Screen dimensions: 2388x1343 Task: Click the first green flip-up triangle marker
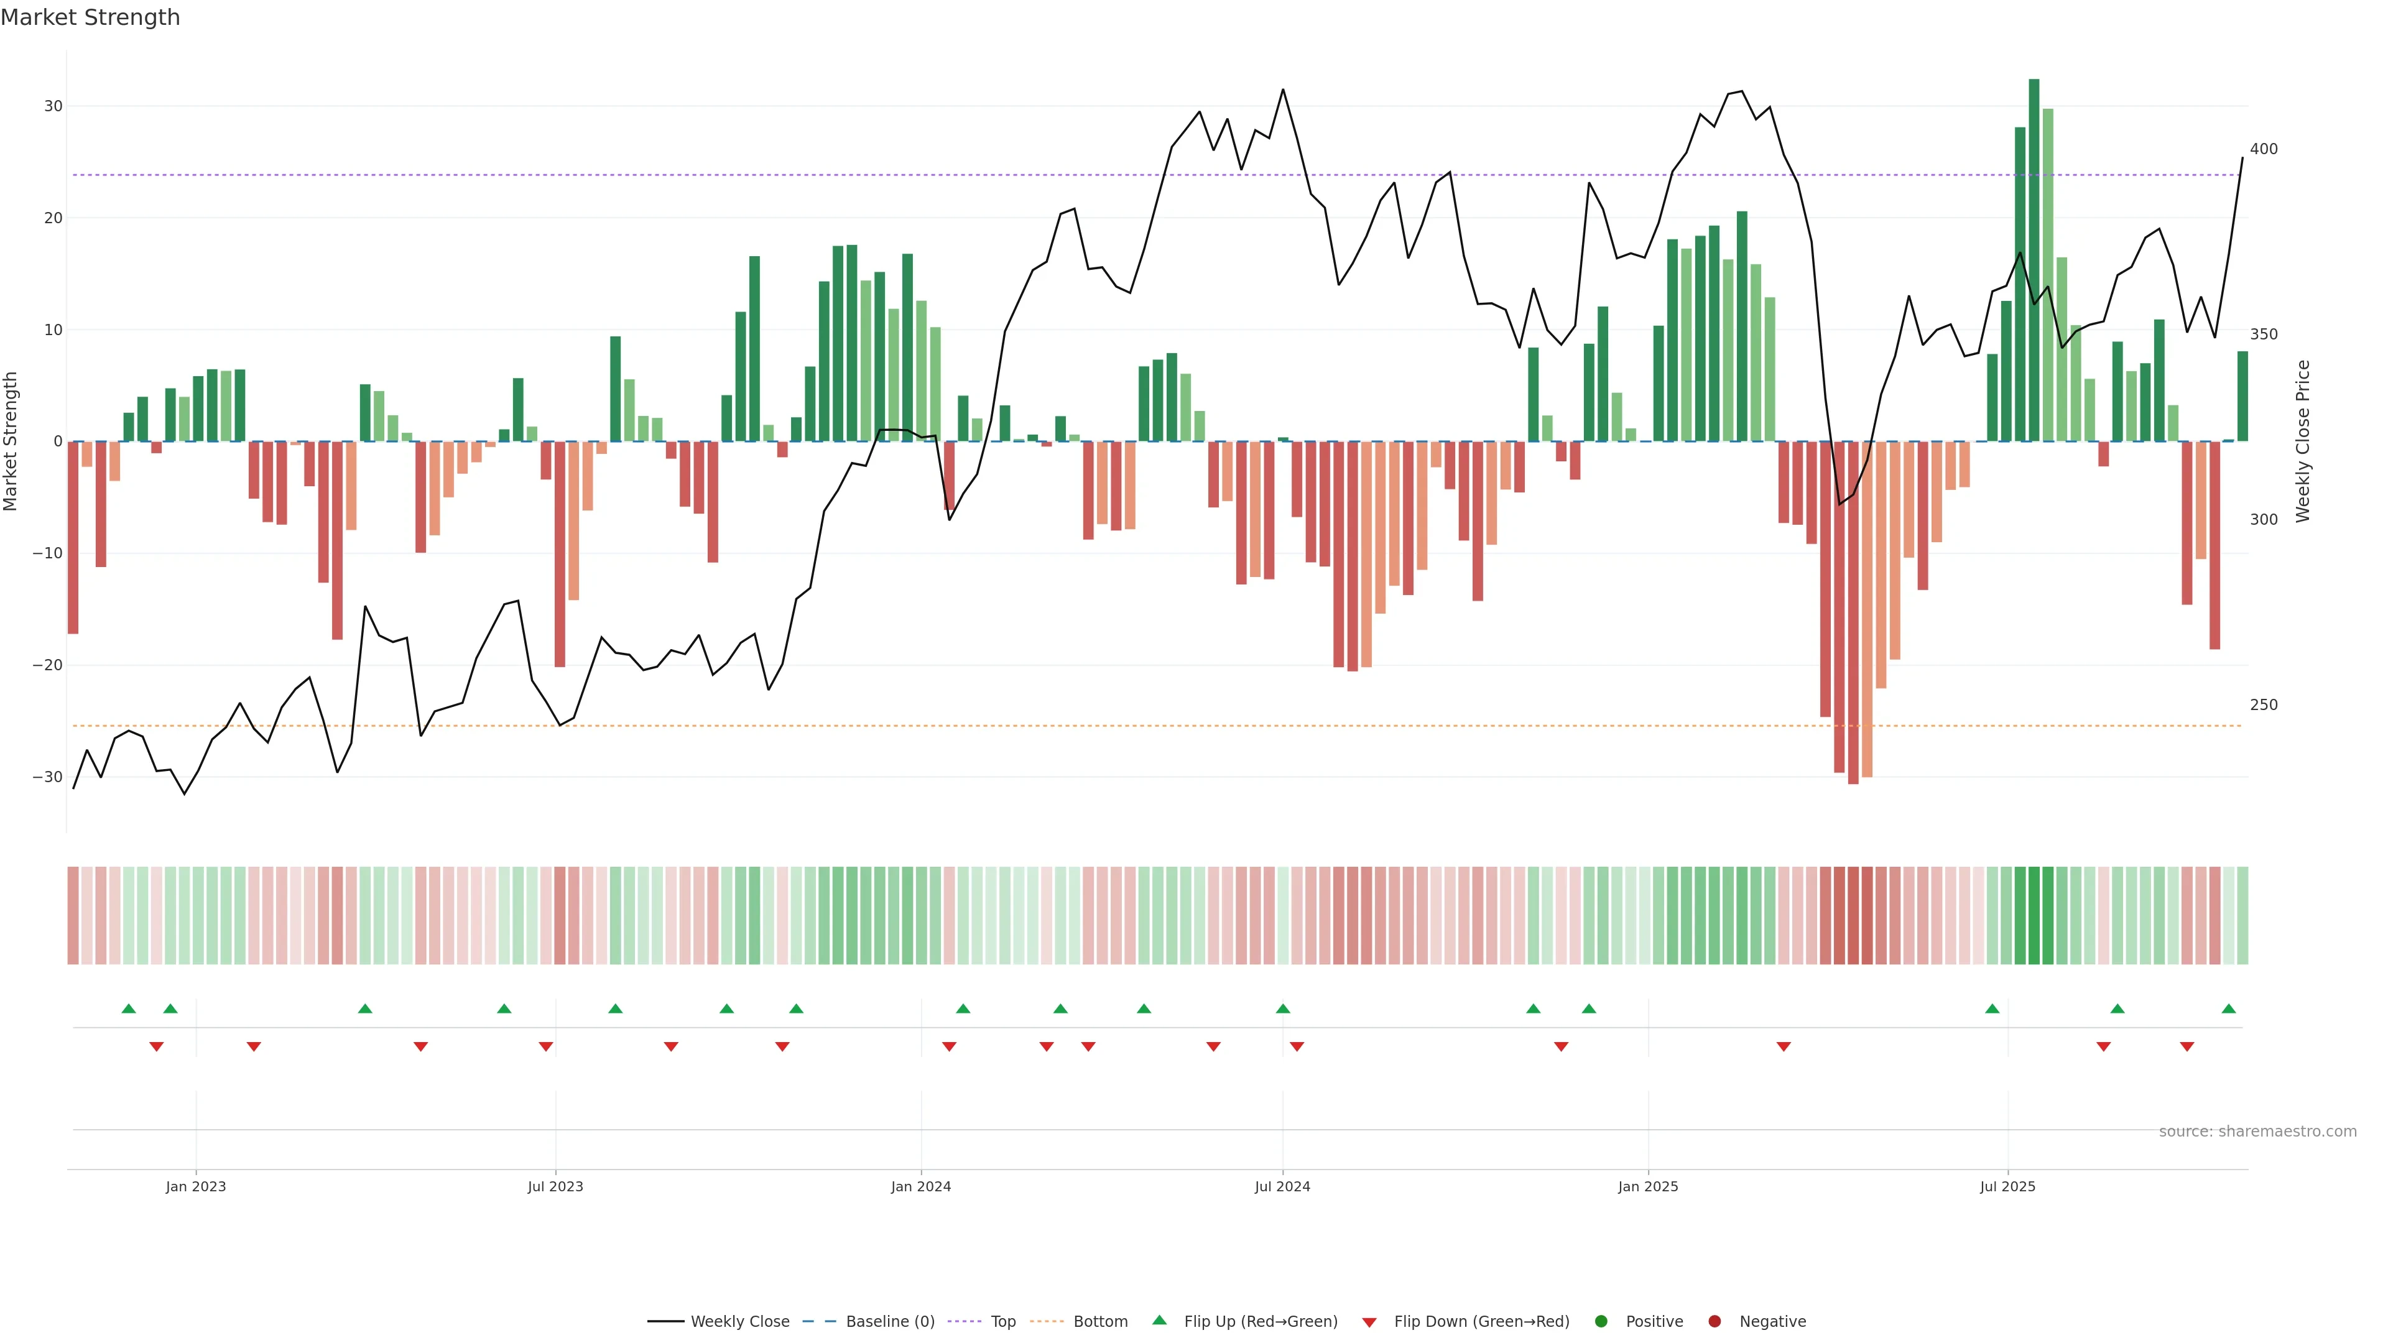click(x=129, y=1008)
